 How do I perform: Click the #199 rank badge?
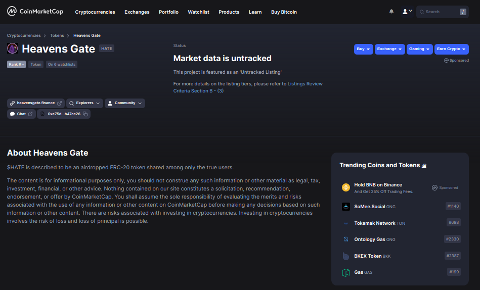[454, 272]
